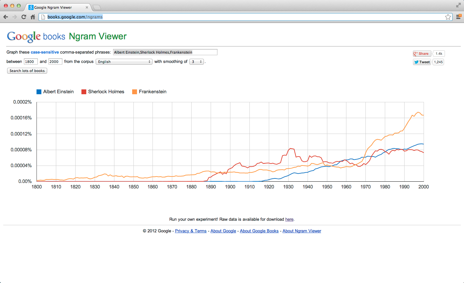The width and height of the screenshot is (464, 283).
Task: Open a new browser tab
Action: pos(97,7)
